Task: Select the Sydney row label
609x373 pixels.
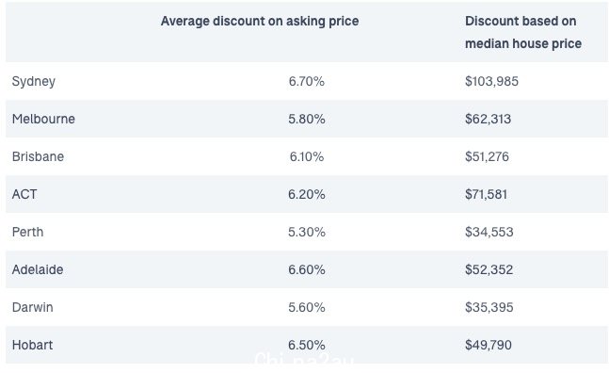Action: point(34,82)
